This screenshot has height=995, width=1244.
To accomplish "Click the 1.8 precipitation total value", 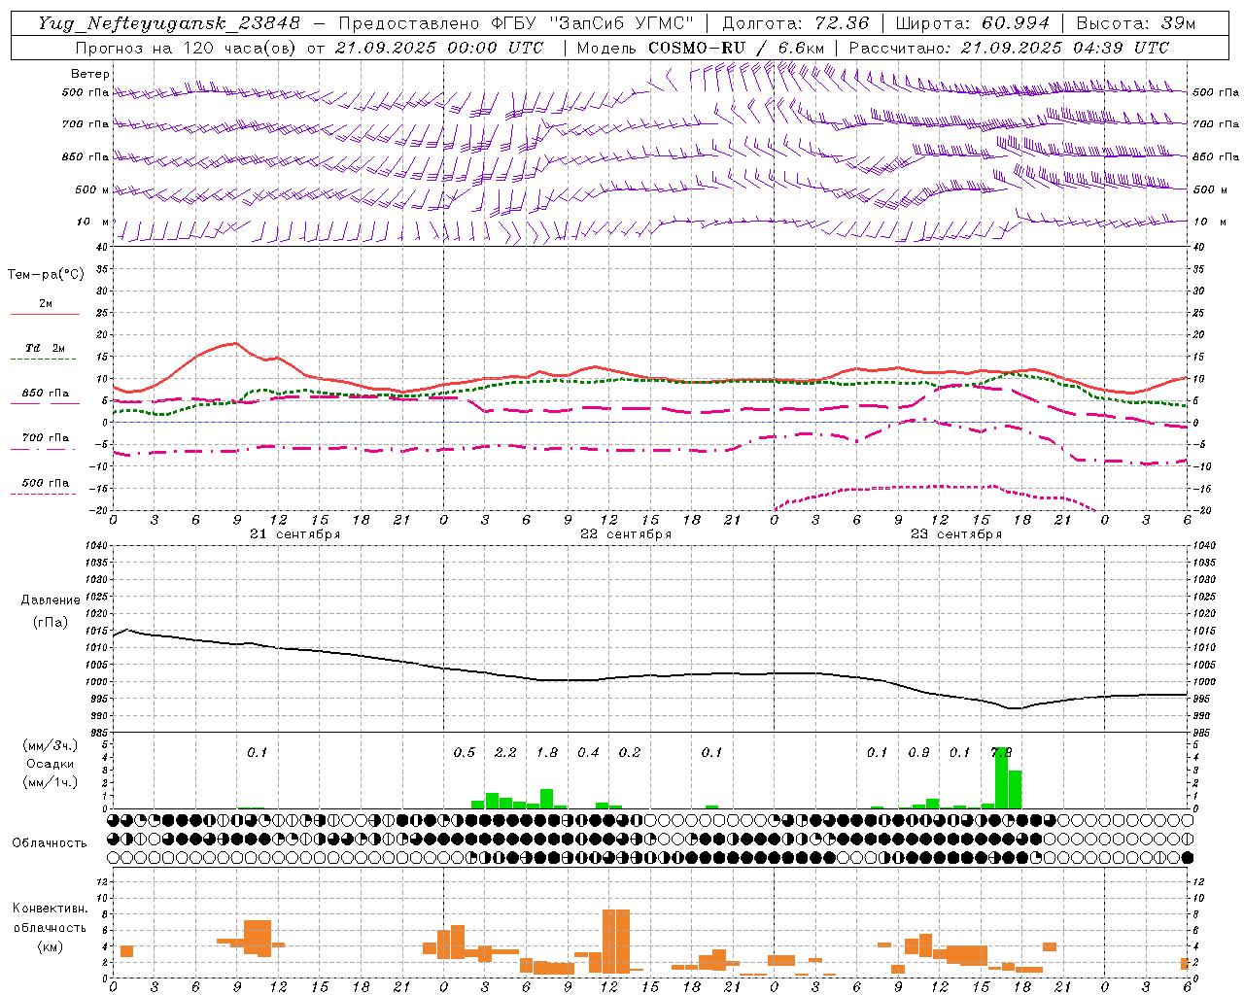I will [547, 753].
